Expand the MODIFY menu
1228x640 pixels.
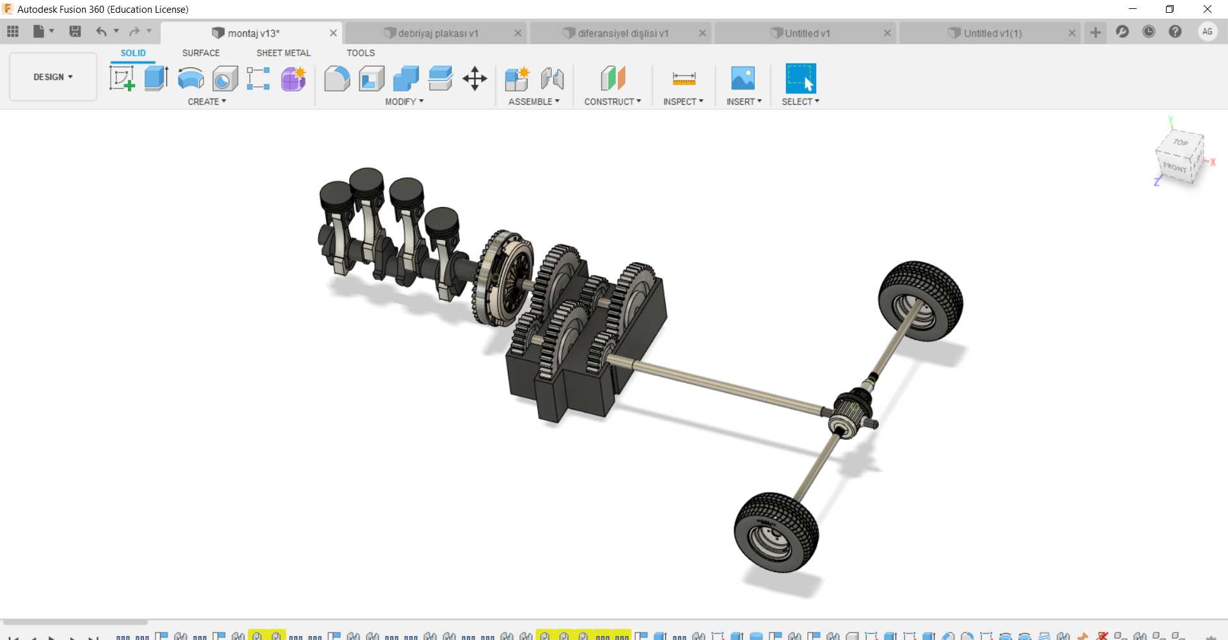pyautogui.click(x=405, y=102)
